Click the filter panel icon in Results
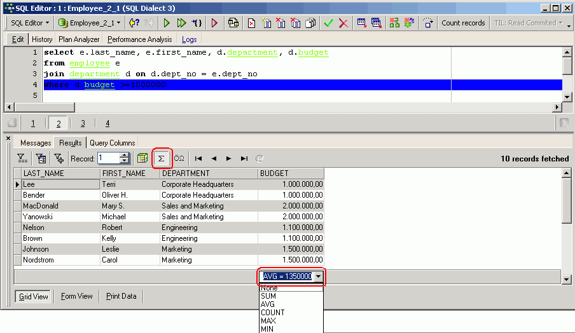The width and height of the screenshot is (575, 333). (22, 158)
